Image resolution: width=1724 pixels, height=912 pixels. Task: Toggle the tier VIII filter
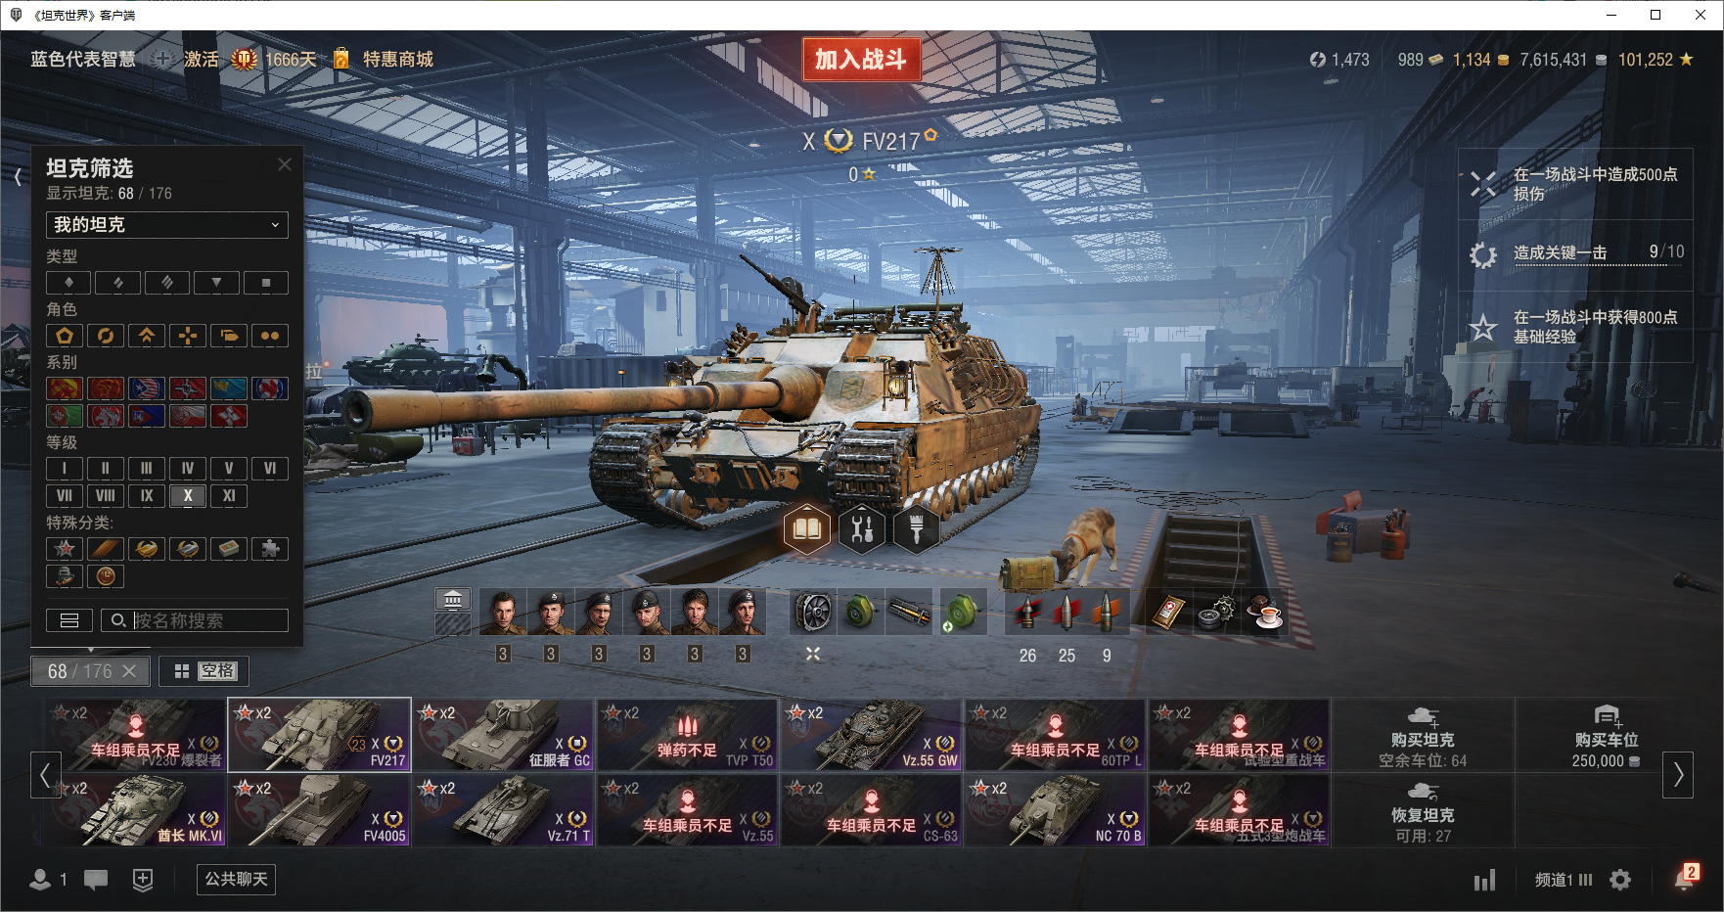point(106,496)
